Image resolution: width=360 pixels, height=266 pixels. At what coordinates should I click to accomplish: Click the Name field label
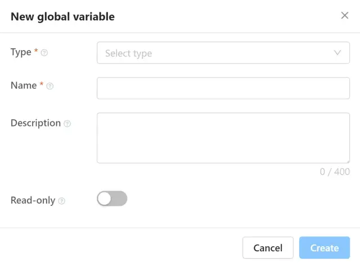coord(23,85)
